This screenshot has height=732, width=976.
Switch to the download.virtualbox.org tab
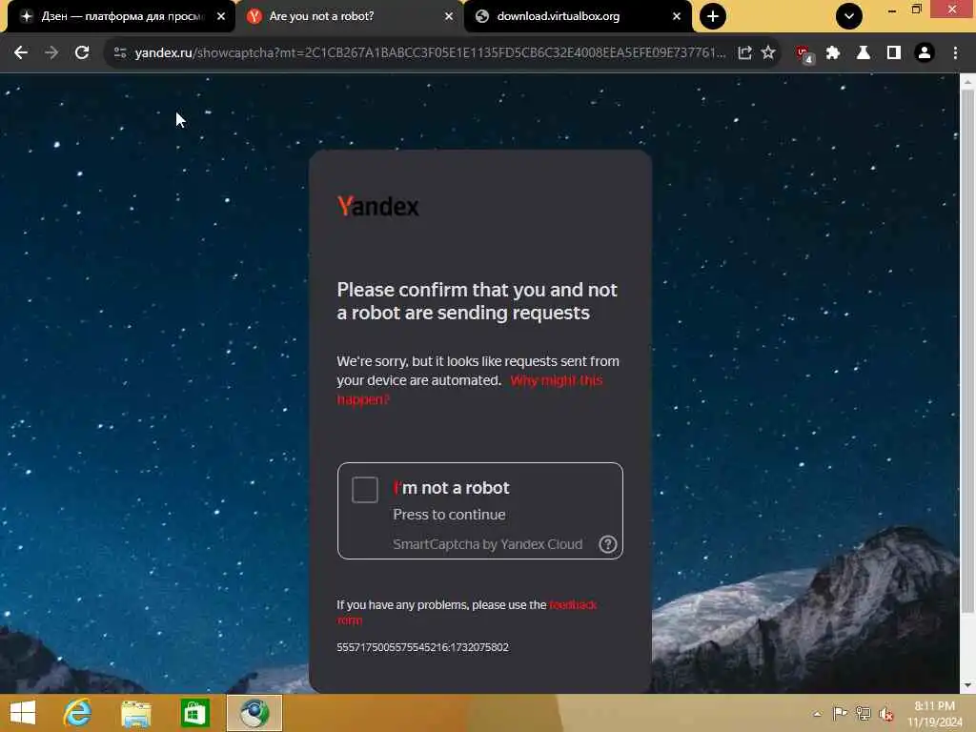577,16
